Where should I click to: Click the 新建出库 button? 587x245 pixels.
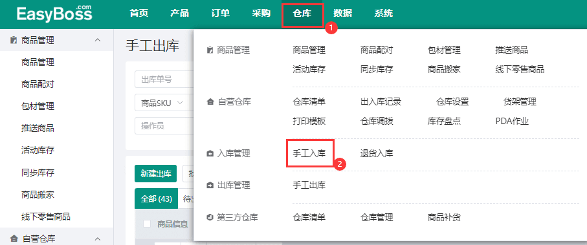(156, 173)
